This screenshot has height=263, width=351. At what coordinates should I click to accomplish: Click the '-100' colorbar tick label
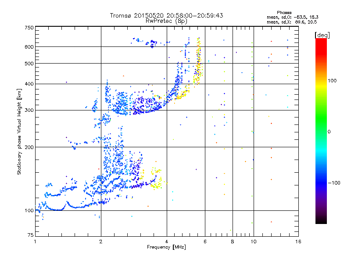click(x=334, y=183)
